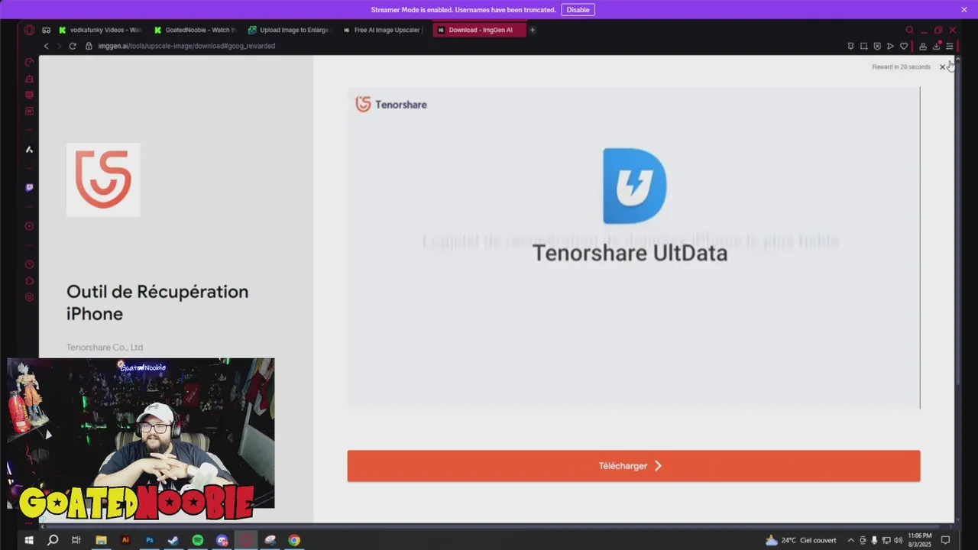978x550 pixels.
Task: Switch to the GoatedNoobie Watch tab
Action: [x=196, y=30]
